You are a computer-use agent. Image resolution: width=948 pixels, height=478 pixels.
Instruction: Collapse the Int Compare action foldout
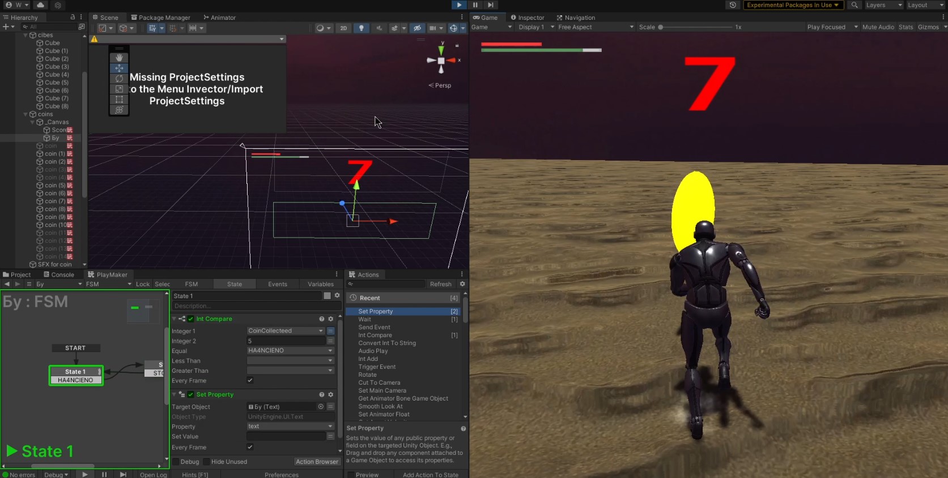tap(175, 319)
